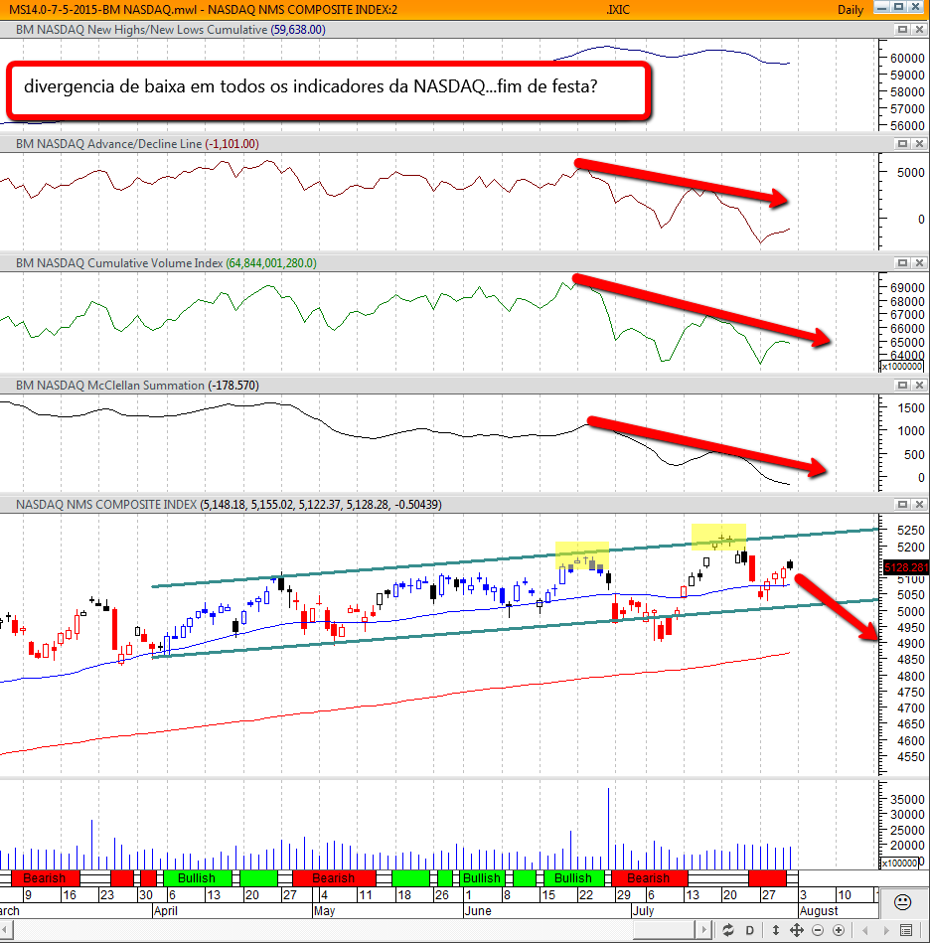930x943 pixels.
Task: Go to next chart with right triangle
Action: [x=886, y=930]
